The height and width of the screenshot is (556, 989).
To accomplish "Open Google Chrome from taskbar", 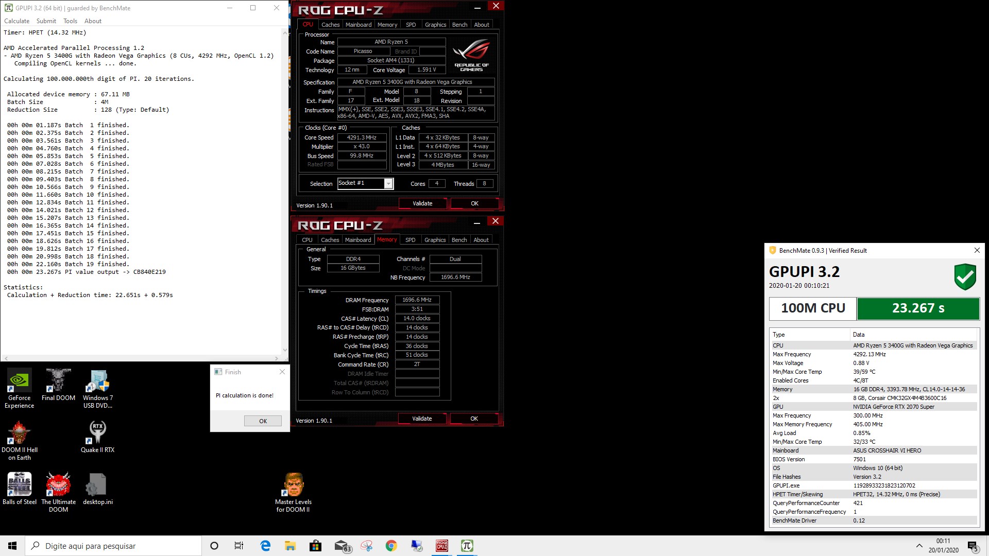I will pos(391,546).
